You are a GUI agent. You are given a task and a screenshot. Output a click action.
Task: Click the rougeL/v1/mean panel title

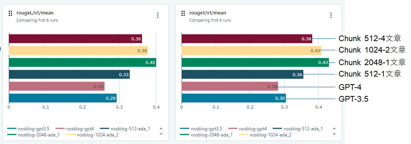coord(35,13)
